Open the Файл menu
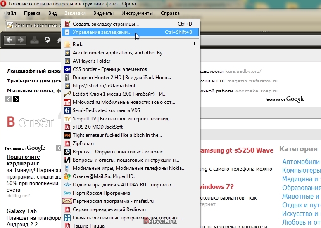 point(10,13)
